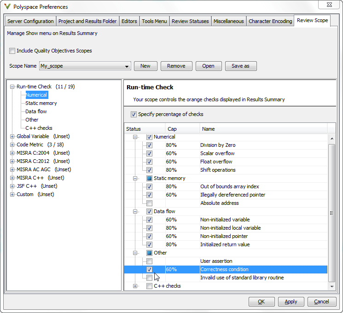Click the New scope button
Screen dimensions: 343x313
pyautogui.click(x=145, y=66)
